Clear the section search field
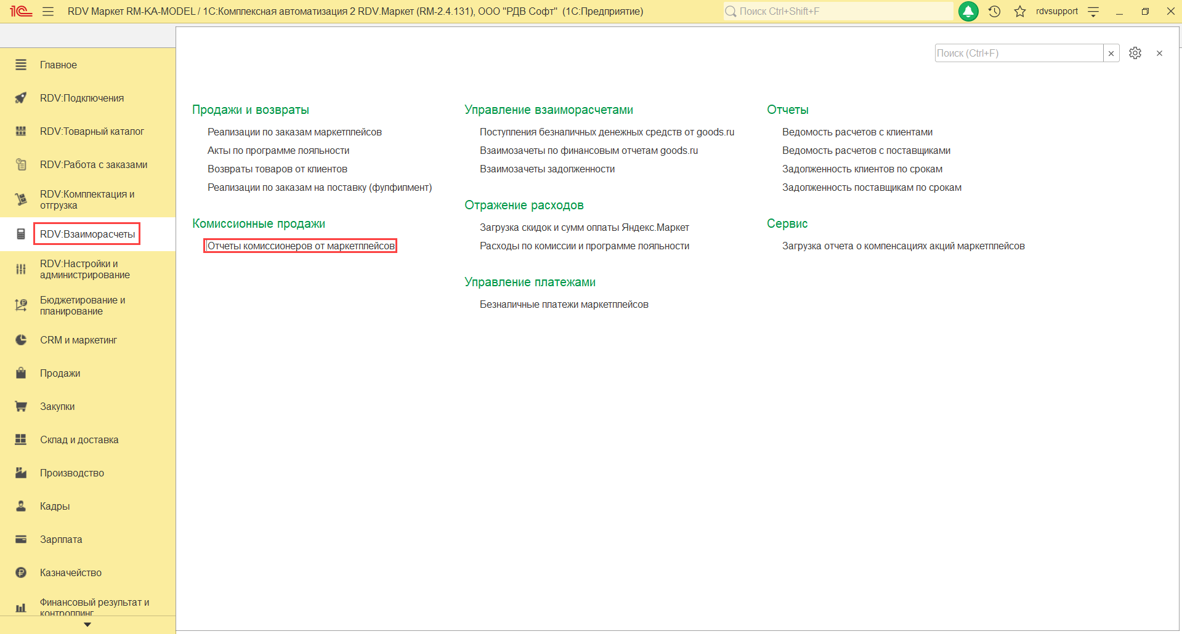This screenshot has width=1182, height=634. 1111,53
